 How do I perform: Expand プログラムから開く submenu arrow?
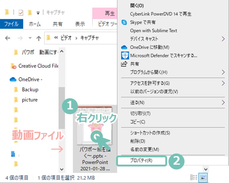pos(223,72)
